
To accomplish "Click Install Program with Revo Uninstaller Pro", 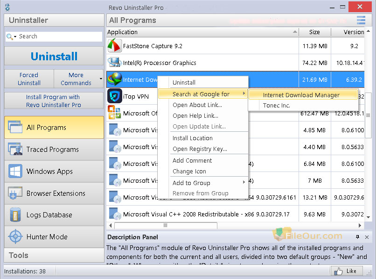I will [x=54, y=101].
